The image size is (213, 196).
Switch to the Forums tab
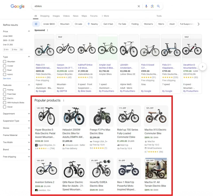pos(94,16)
